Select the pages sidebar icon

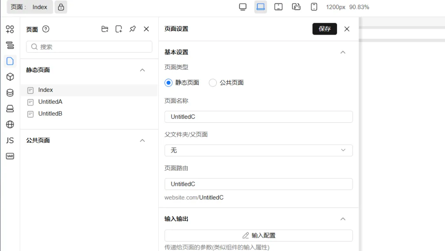[x=10, y=61]
